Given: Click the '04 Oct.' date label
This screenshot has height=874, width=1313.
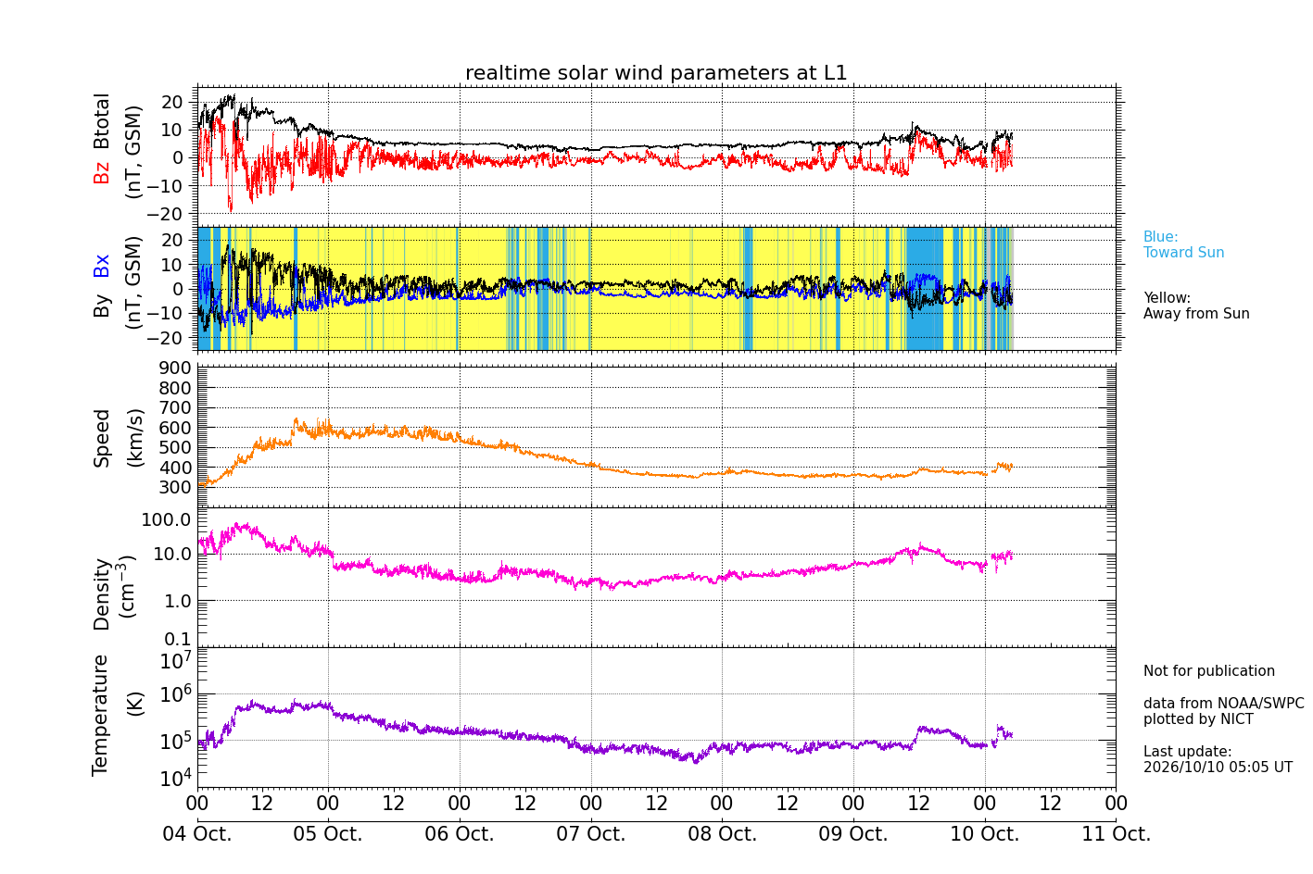Looking at the screenshot, I should click(197, 834).
